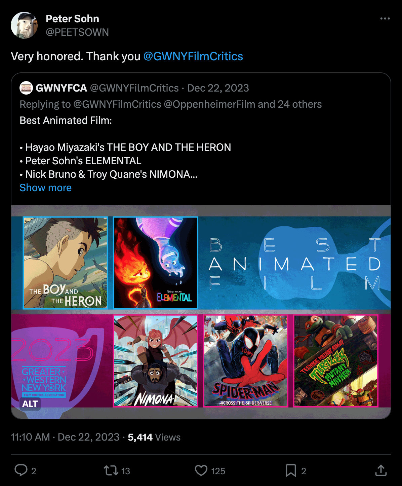Screen dimensions: 402x486
Task: Open the GWNYFCA round avatar in quoted tweet
Action: [x=26, y=88]
